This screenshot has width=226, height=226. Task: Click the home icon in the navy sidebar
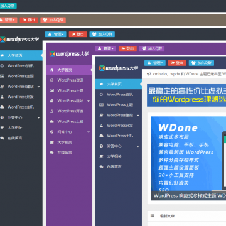(101, 84)
